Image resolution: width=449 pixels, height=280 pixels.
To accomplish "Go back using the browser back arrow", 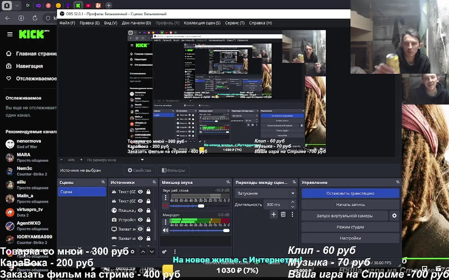I will point(7,18).
